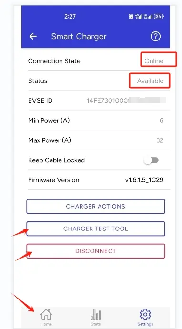Screen dimensions: 182x329
Task: Tap the Firmware Version v1.6.1.5_1C29 text
Action: [144, 180]
